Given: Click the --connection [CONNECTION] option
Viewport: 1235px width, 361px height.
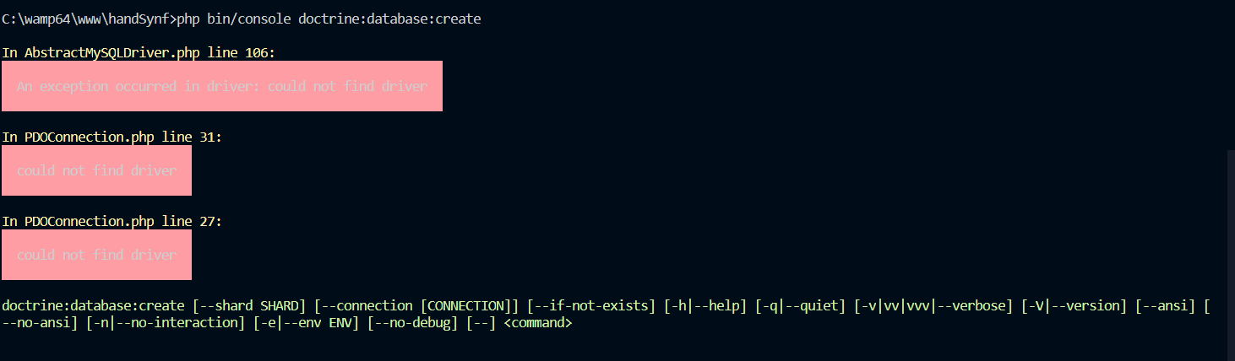Looking at the screenshot, I should [x=416, y=305].
